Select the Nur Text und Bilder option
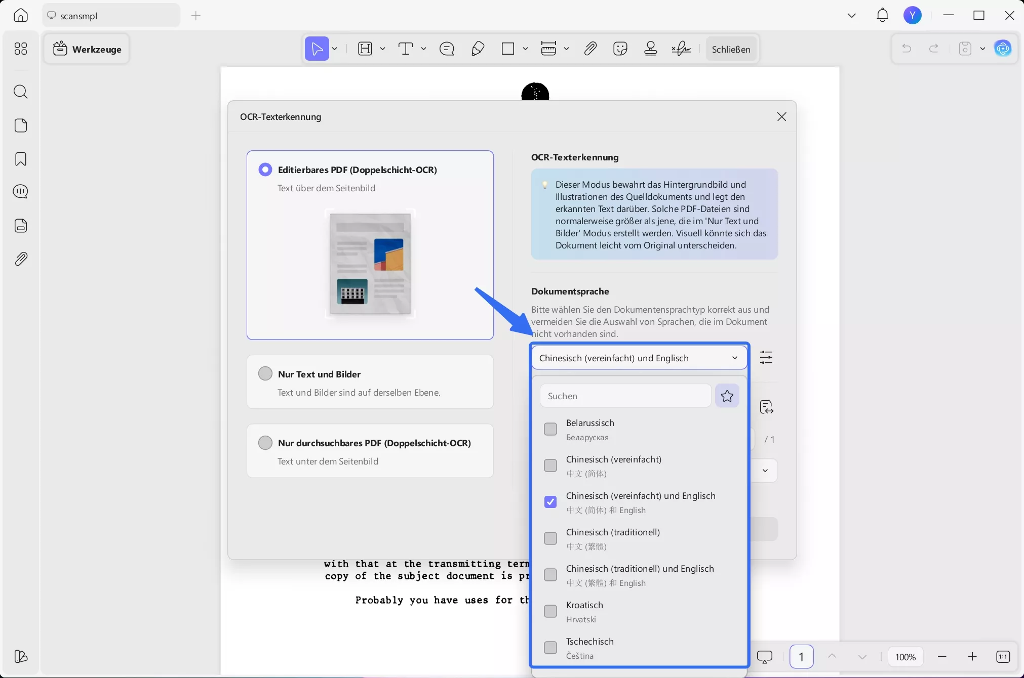The width and height of the screenshot is (1024, 678). [x=265, y=374]
